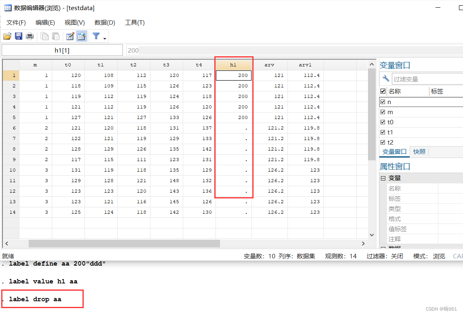Select the 注释 property row
The width and height of the screenshot is (463, 315).
[425, 239]
